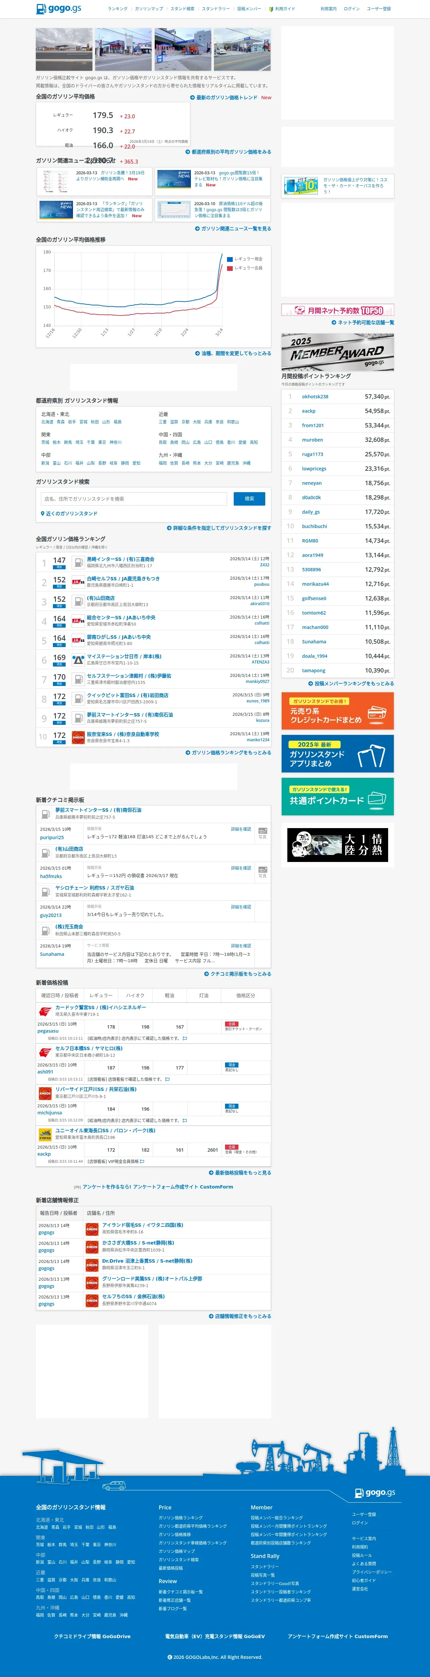Flag the pegasasu price post
The height and width of the screenshot is (1677, 430).
[x=185, y=1038]
